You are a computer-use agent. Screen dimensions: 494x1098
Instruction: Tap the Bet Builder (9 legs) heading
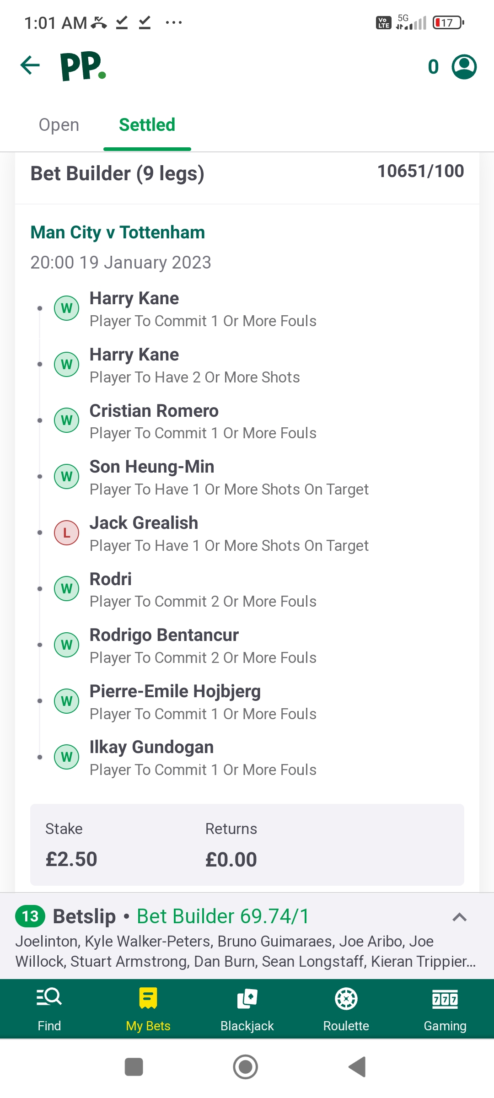click(x=117, y=174)
